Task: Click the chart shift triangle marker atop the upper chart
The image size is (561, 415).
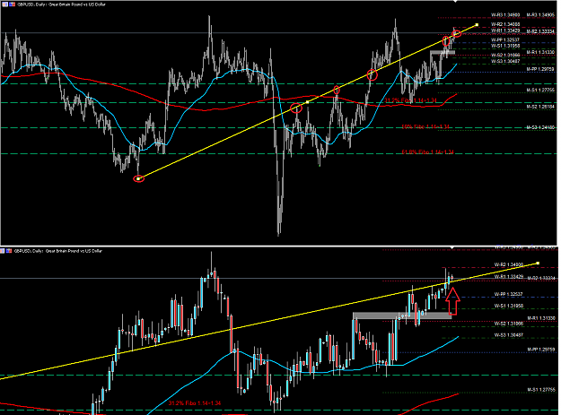Action: pyautogui.click(x=455, y=2)
